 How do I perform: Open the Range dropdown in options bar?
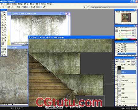tap(29, 7)
